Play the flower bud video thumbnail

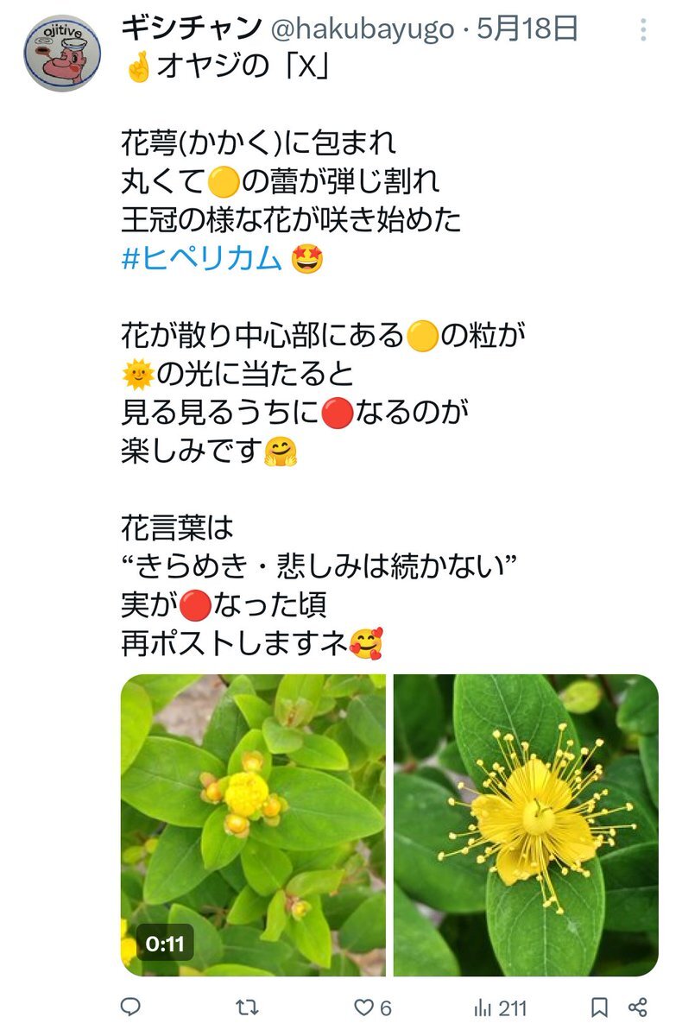click(x=253, y=825)
